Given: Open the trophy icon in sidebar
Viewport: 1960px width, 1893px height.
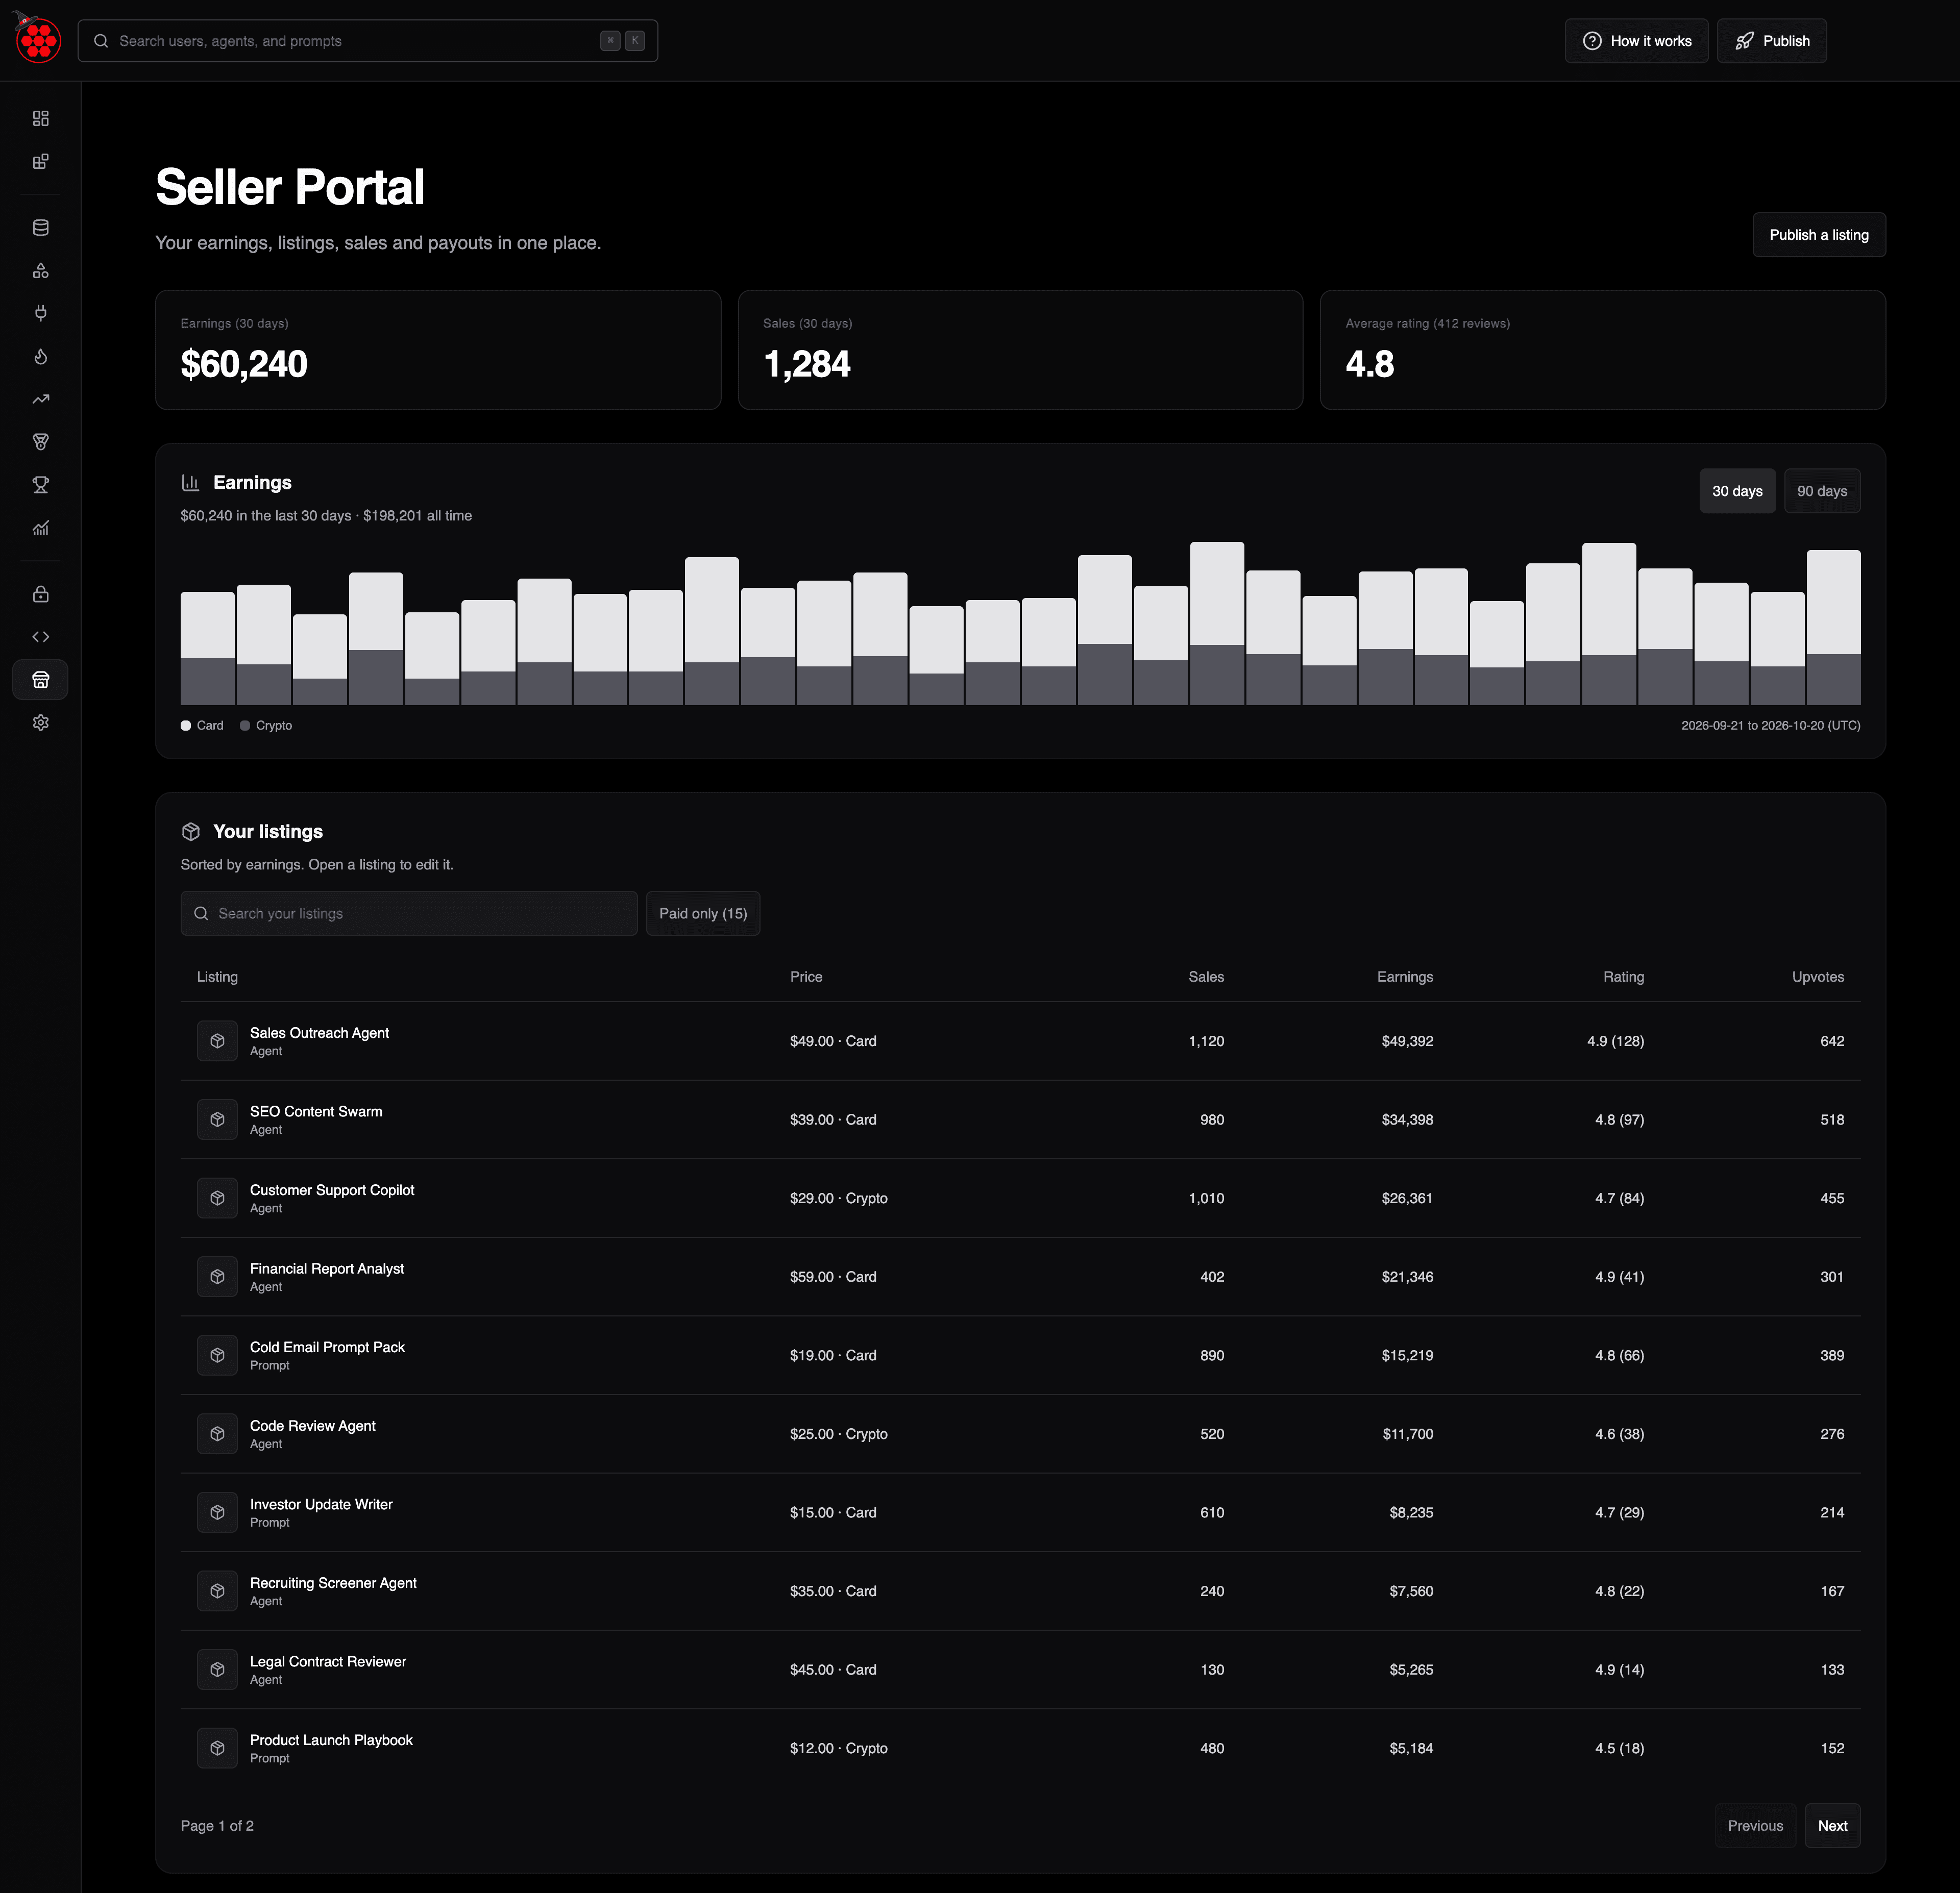Looking at the screenshot, I should click(40, 485).
